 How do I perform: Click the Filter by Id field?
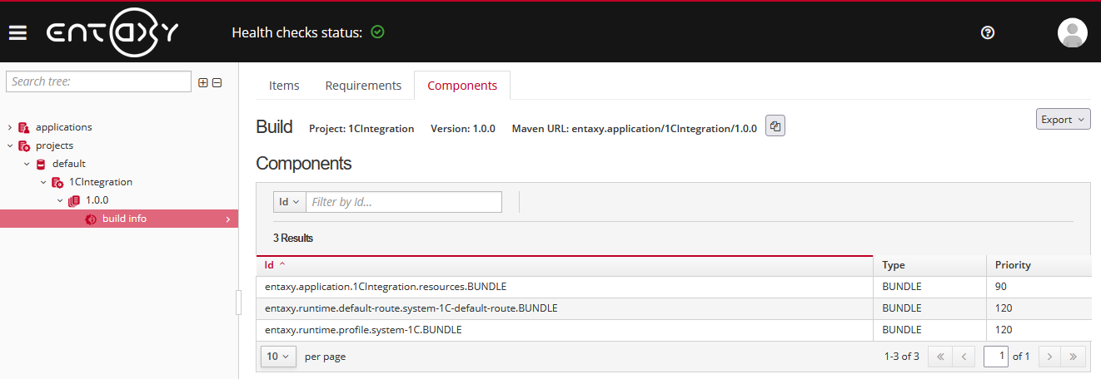tap(404, 202)
